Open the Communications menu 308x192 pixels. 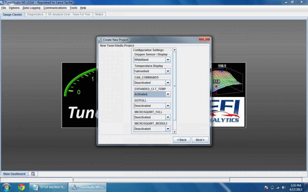coord(55,8)
